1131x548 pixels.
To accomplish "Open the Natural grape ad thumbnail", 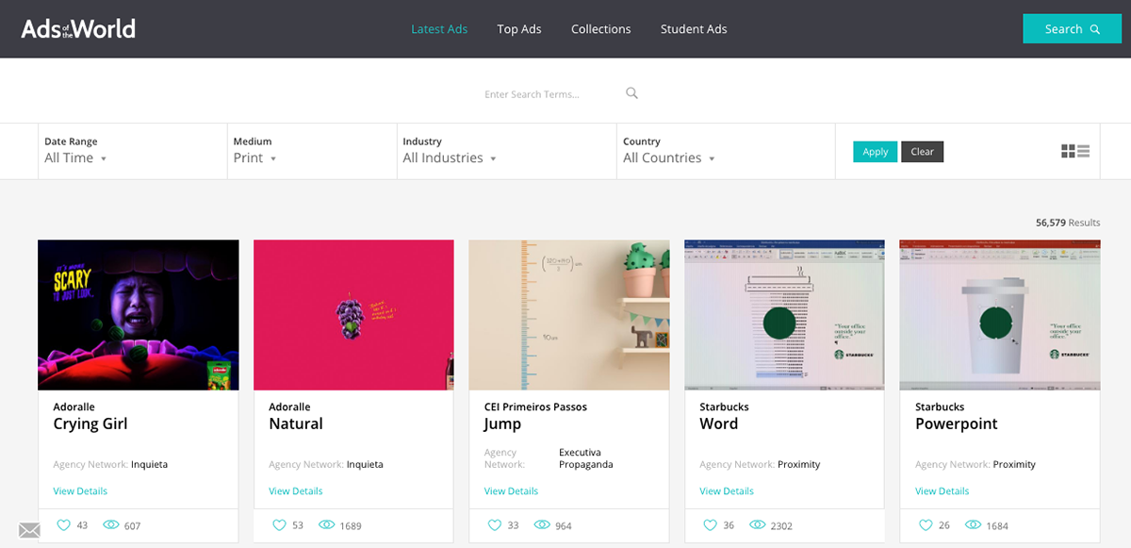I will [x=353, y=315].
